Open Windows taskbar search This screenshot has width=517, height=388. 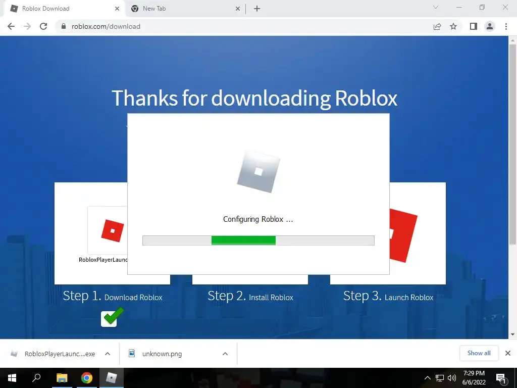(36, 378)
